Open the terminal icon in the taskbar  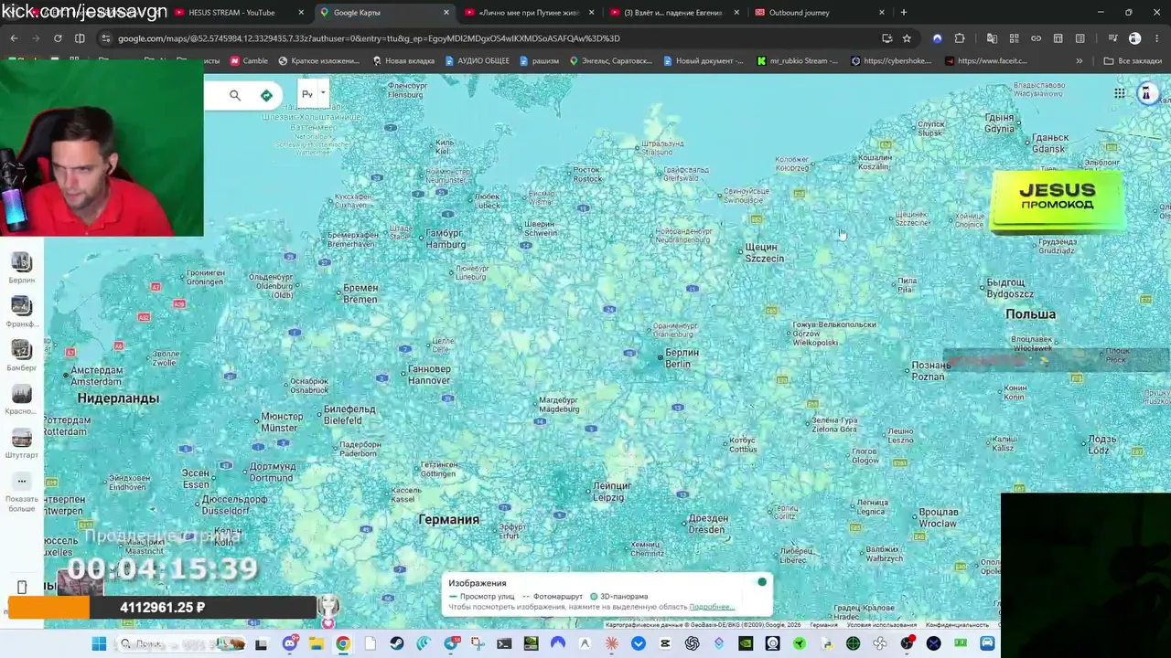tap(504, 643)
